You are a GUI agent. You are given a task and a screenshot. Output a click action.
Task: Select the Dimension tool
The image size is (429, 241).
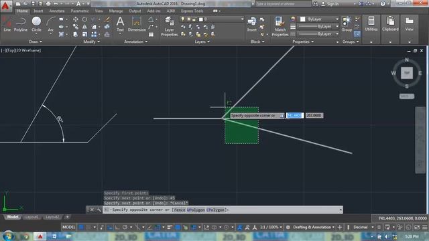click(137, 24)
